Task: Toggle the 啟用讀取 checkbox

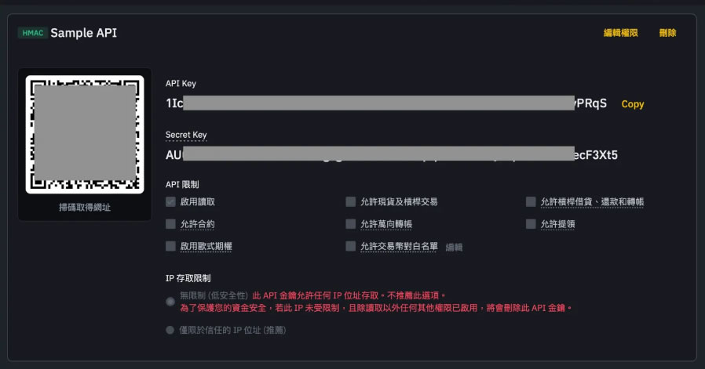Action: pos(170,201)
